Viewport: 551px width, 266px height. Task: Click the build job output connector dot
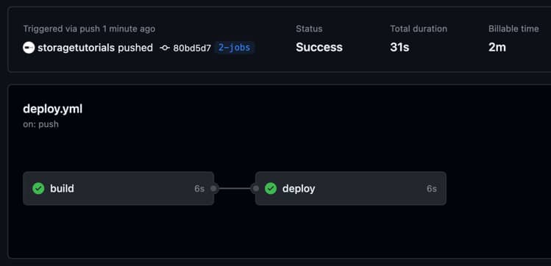[213, 188]
